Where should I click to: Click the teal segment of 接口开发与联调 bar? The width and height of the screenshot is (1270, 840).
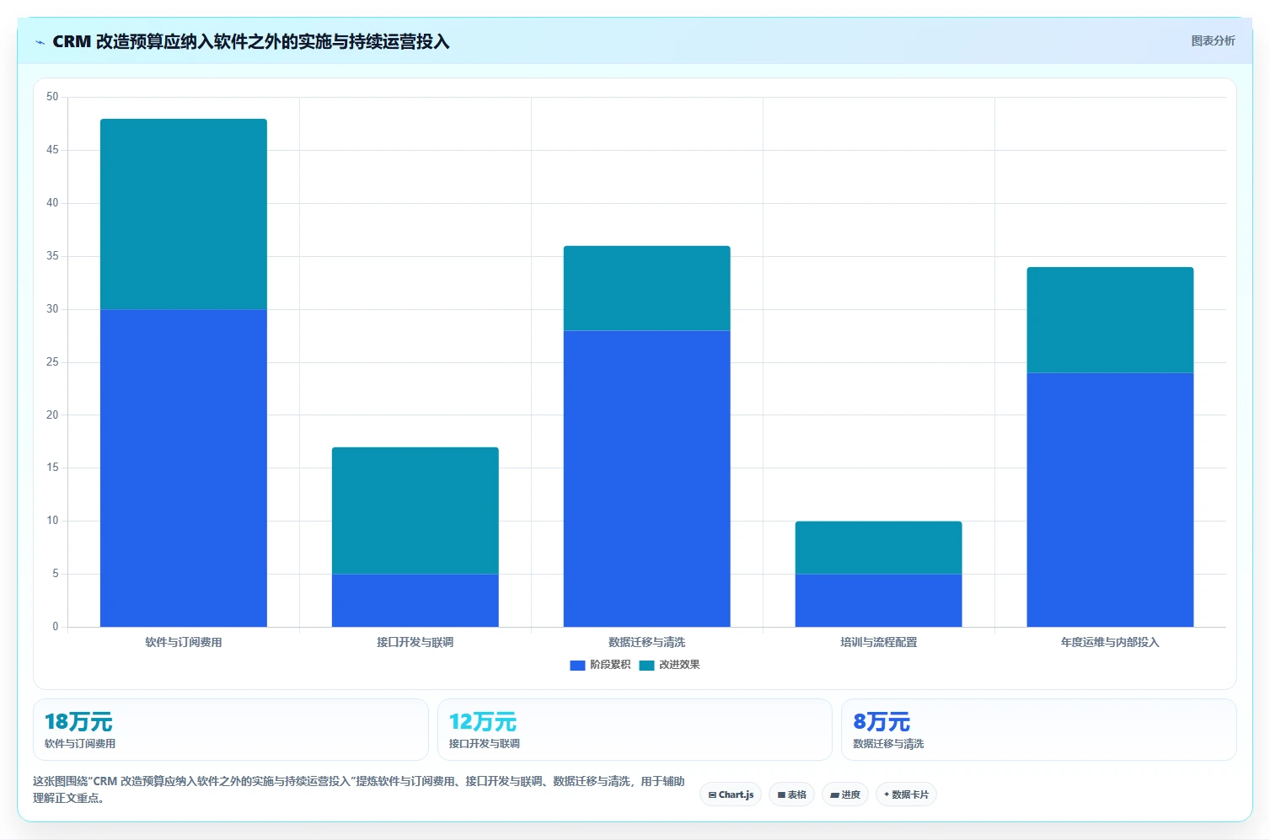[x=415, y=511]
